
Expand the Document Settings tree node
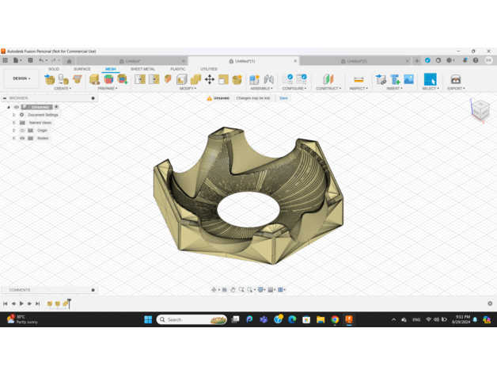click(x=13, y=115)
